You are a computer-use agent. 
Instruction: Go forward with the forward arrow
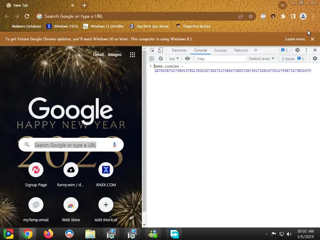pyautogui.click(x=17, y=16)
